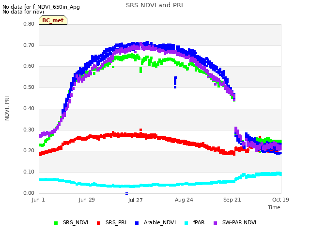
Task: Select the fPAR legend label
Action: pyautogui.click(x=199, y=222)
